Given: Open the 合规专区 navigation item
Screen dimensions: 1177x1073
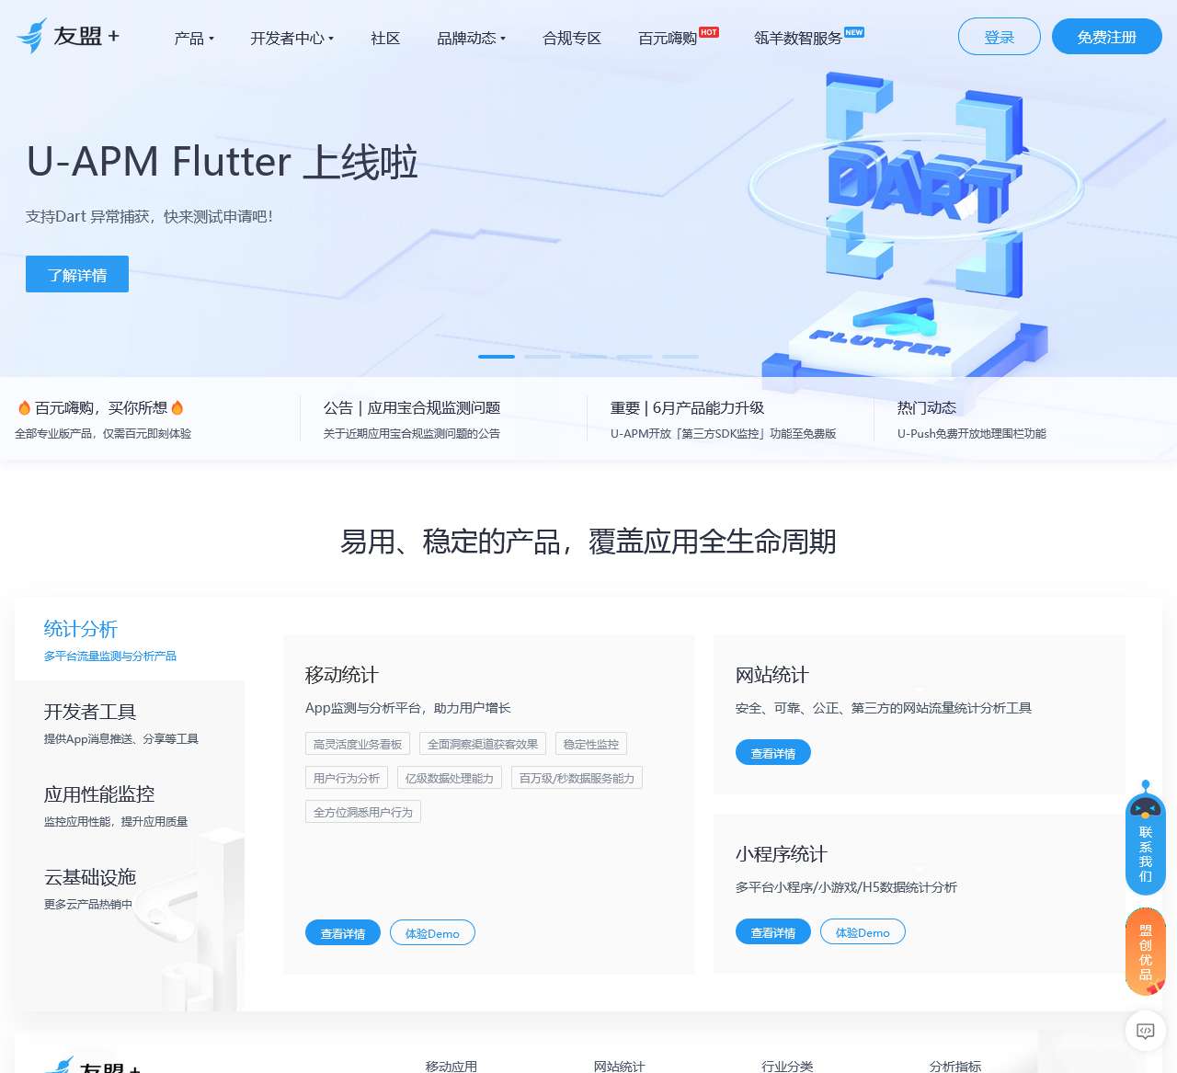Looking at the screenshot, I should [572, 38].
